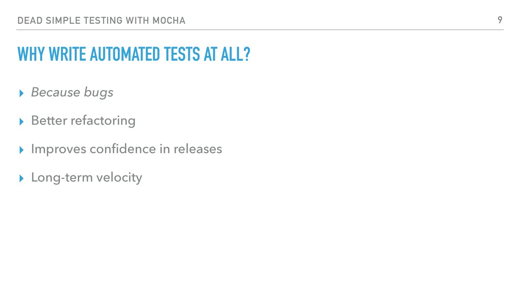Click the word Long-term
This screenshot has height=292, width=520.
point(62,178)
